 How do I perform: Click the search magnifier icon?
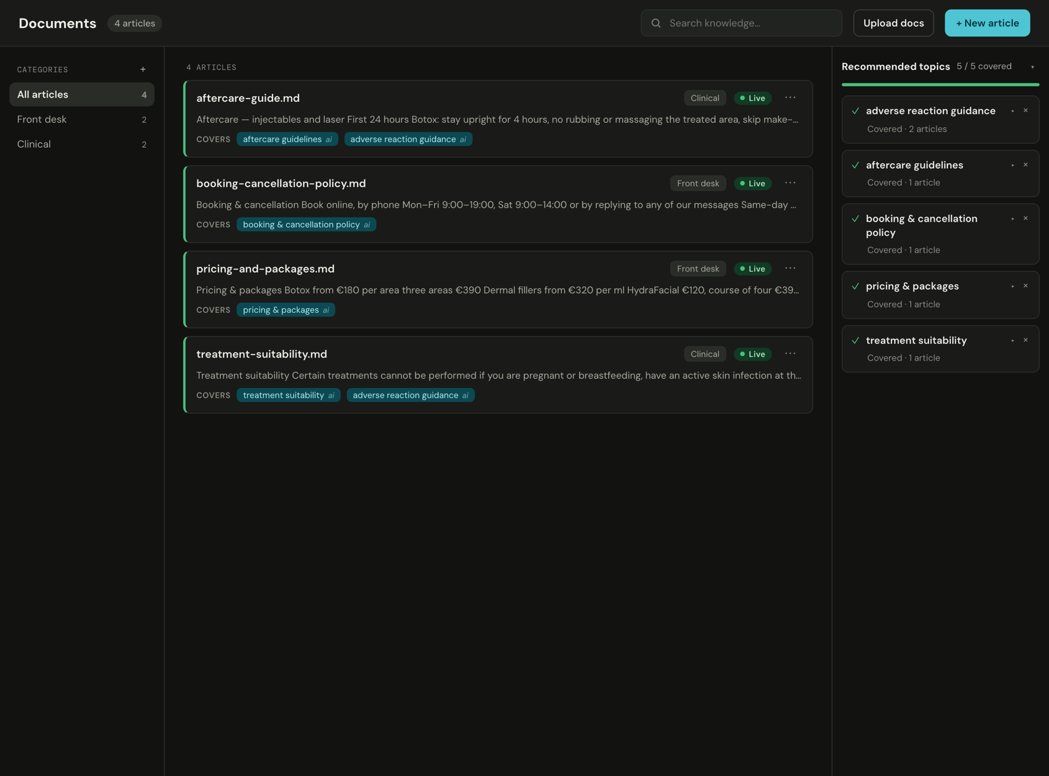[655, 23]
